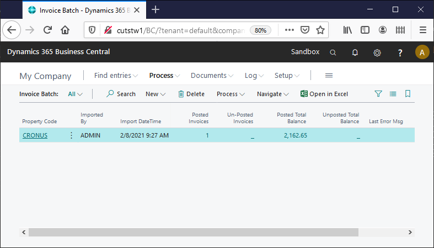Viewport: 434px width, 248px height.
Task: Click horizontal scrollbar left arrow
Action: [24, 232]
